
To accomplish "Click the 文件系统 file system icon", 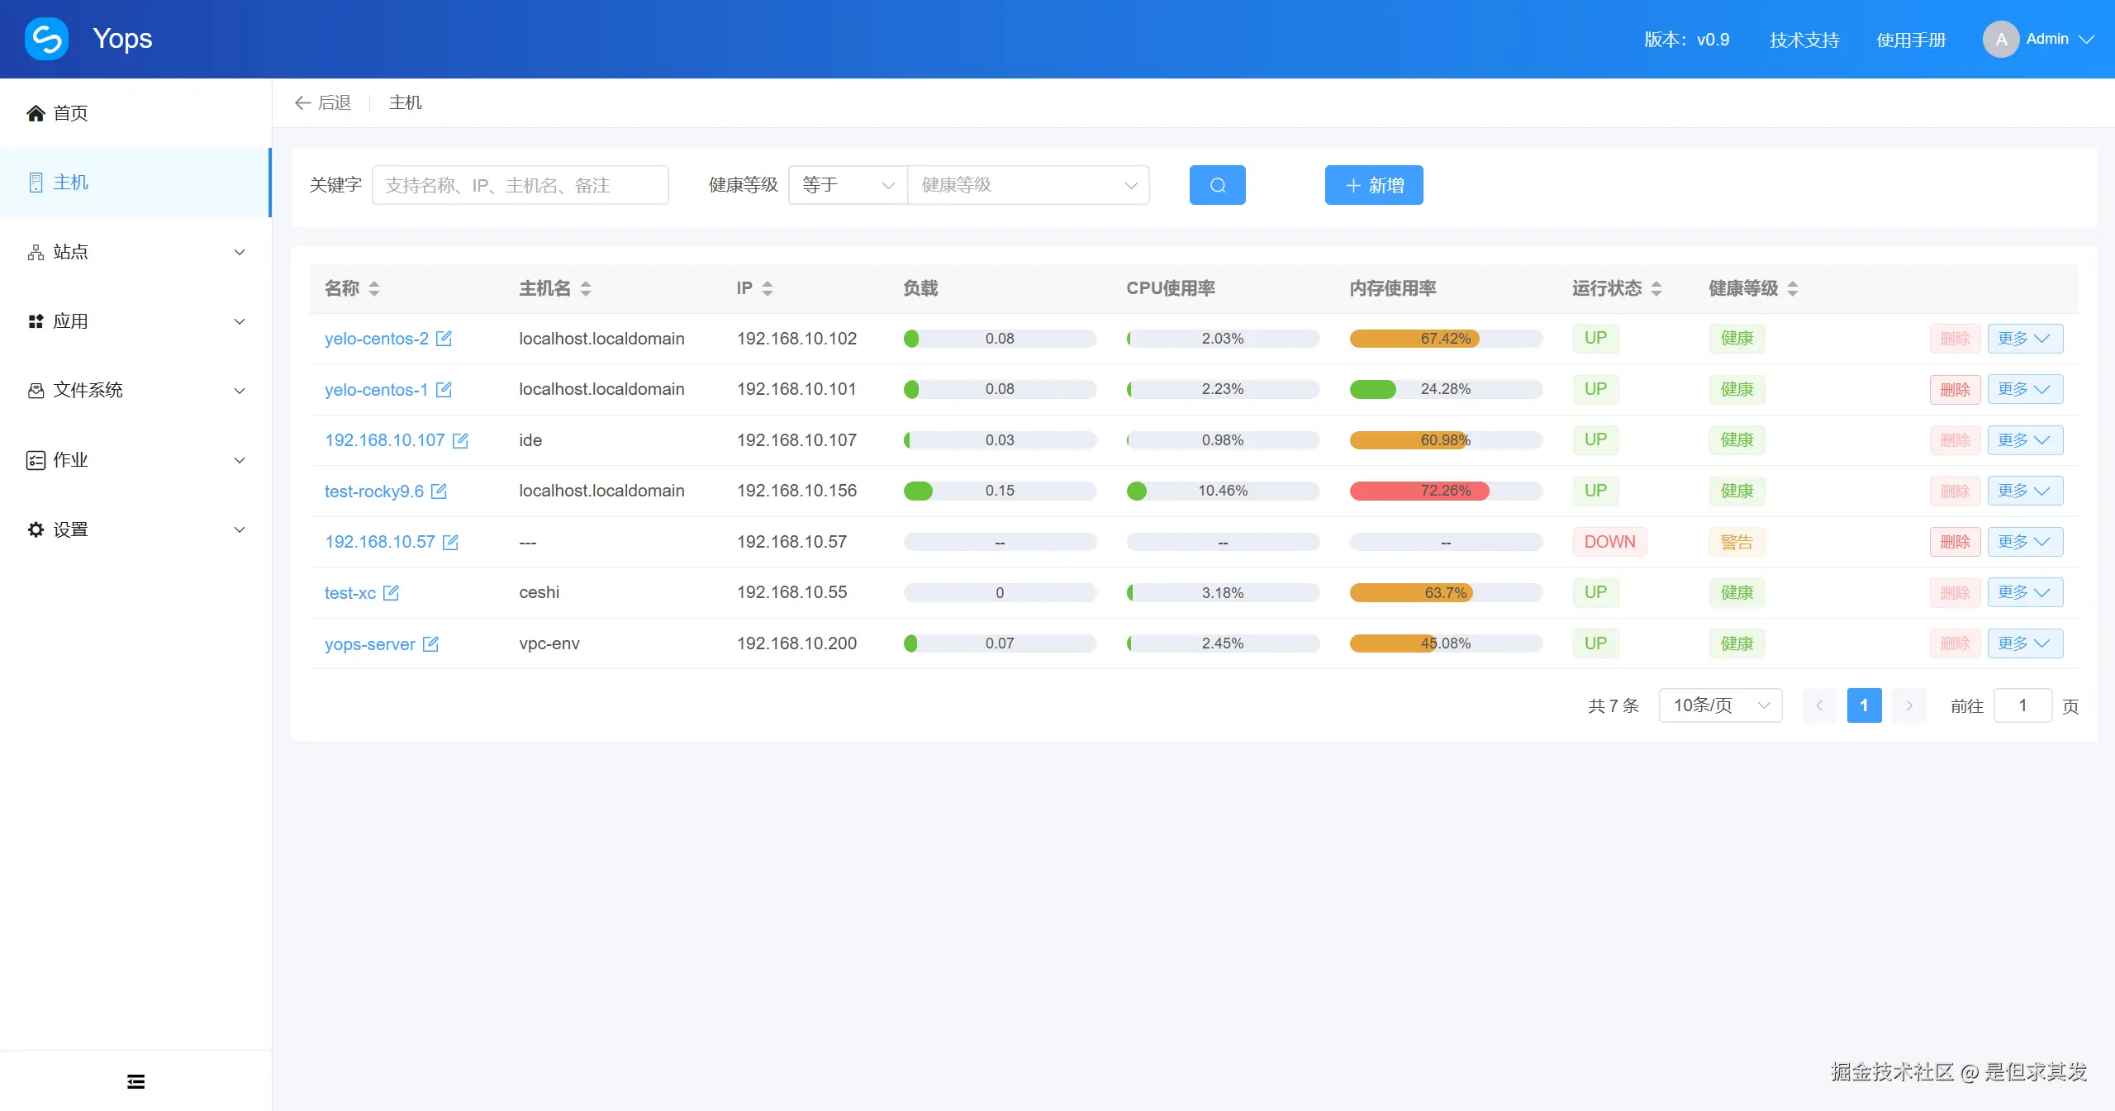I will click(35, 390).
